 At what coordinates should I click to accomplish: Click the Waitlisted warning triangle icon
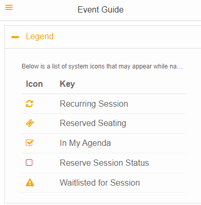pos(30,183)
